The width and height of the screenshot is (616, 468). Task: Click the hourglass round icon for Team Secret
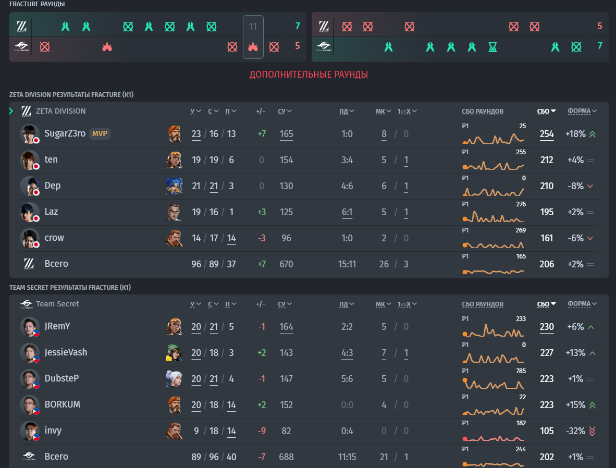492,47
